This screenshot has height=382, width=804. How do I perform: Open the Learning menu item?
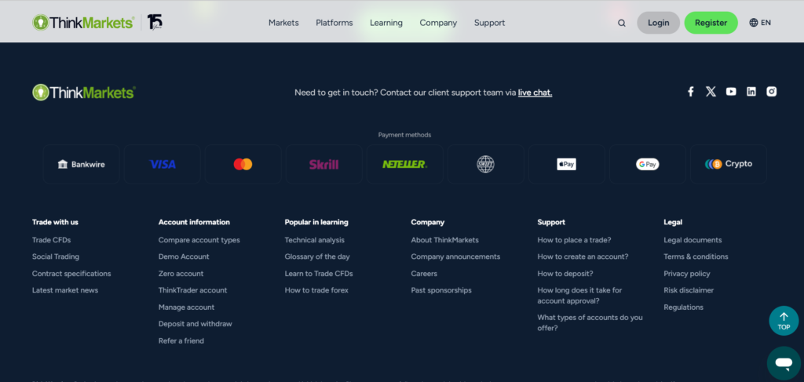coord(386,23)
